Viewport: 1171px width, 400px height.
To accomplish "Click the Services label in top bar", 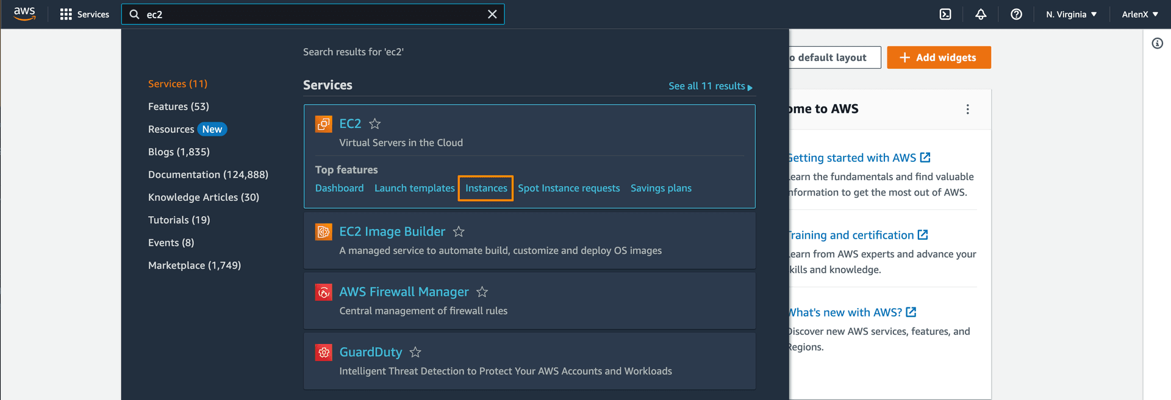I will pos(93,14).
